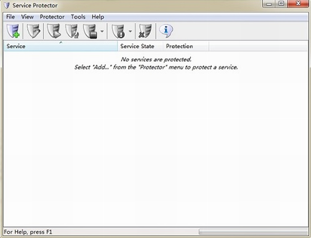Open the Help menu
Screen dimensions: 311x238
coord(98,17)
